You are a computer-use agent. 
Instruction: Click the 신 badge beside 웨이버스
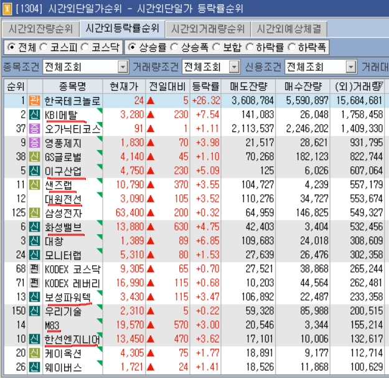(34, 367)
